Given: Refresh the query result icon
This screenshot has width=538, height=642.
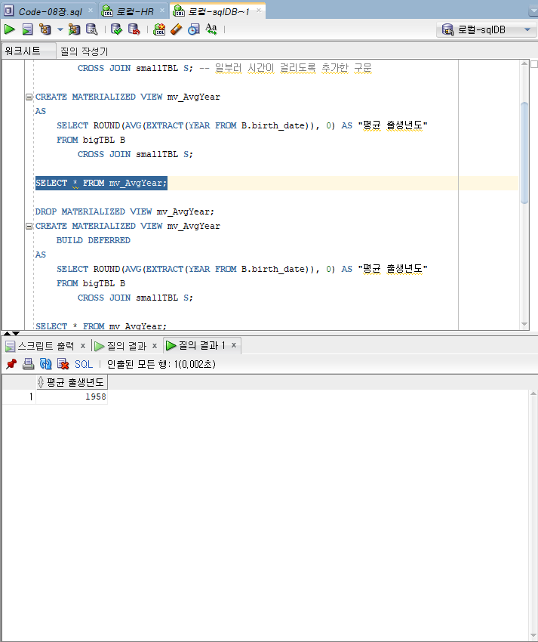Looking at the screenshot, I should tap(45, 363).
